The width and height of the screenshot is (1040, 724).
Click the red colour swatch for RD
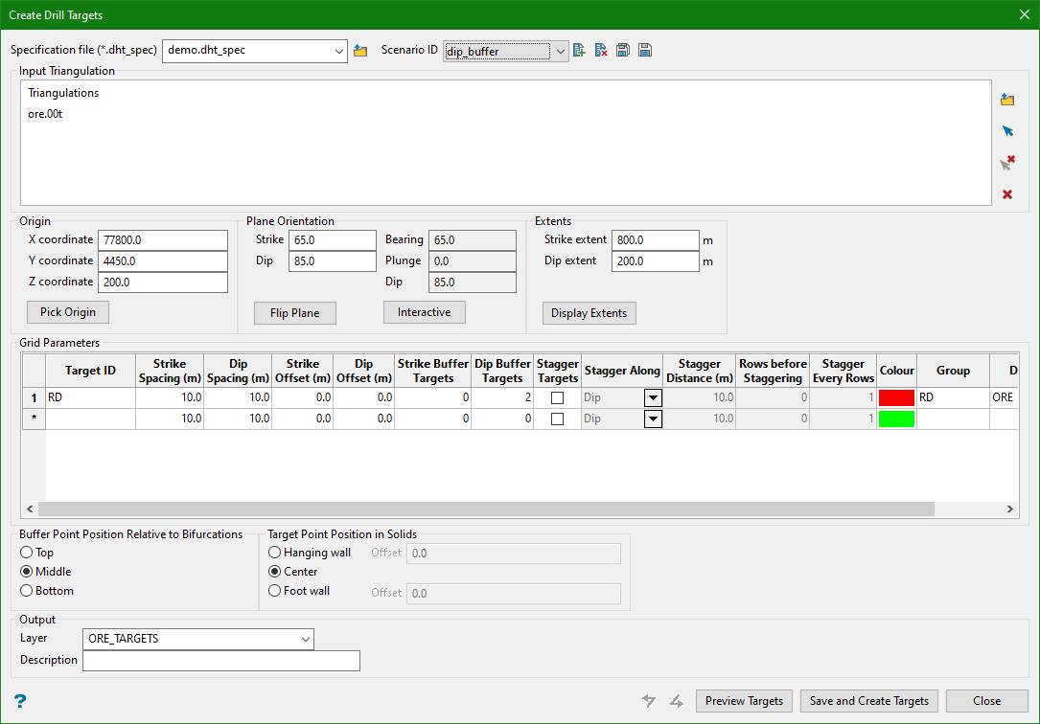point(896,397)
